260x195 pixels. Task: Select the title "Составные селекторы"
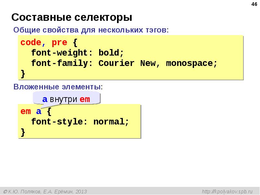72,17
